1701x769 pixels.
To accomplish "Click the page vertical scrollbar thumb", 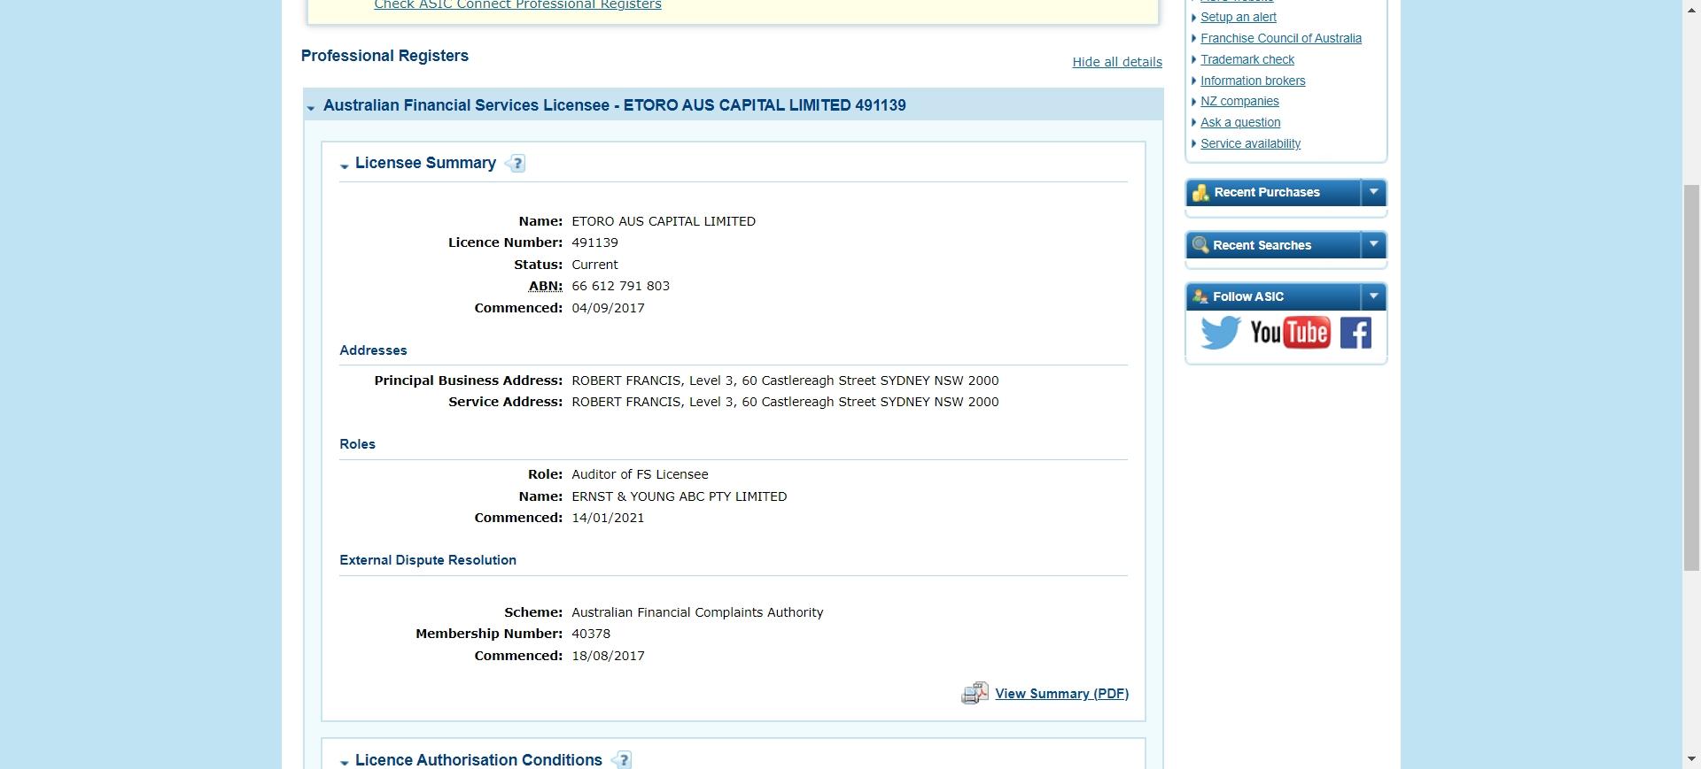I will coord(1691,378).
